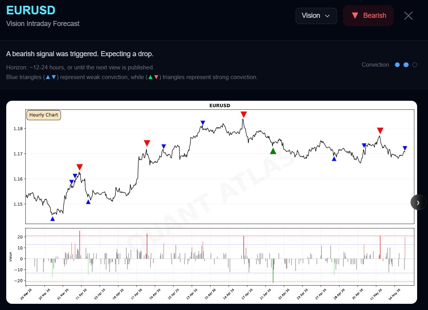Click blue up triangle near 28 Apr
Viewport: 428px width, 310px height.
point(334,159)
